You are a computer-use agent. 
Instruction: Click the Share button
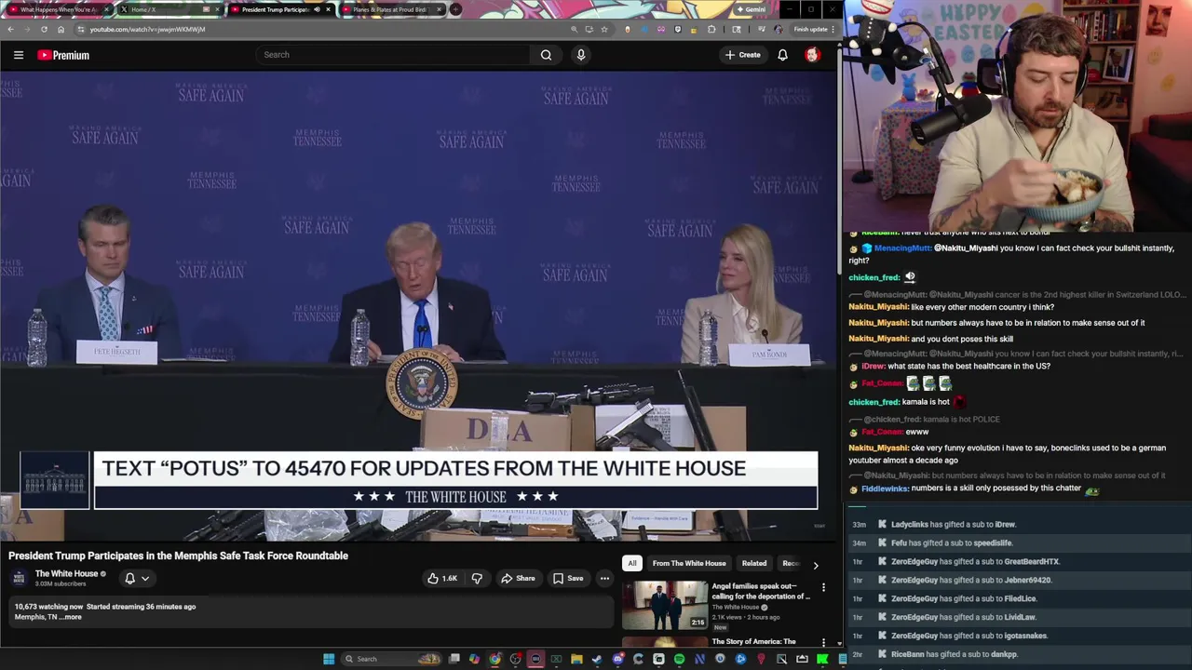coord(518,578)
